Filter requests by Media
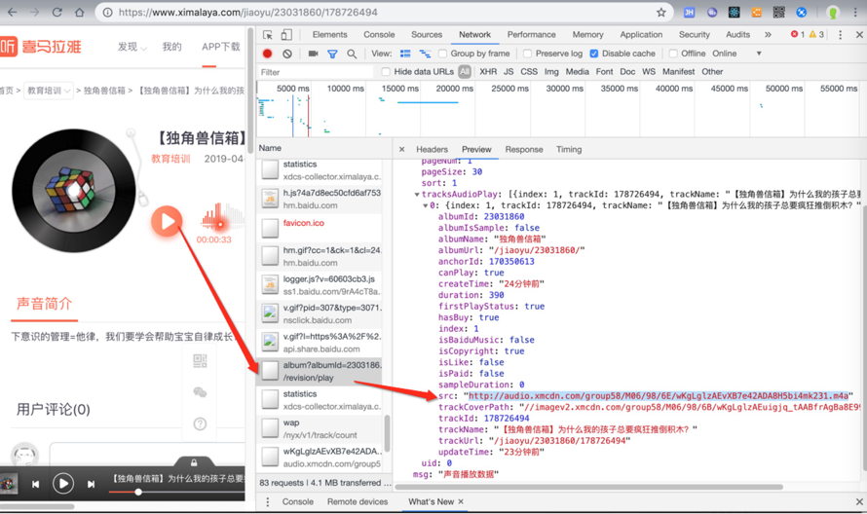 click(578, 71)
